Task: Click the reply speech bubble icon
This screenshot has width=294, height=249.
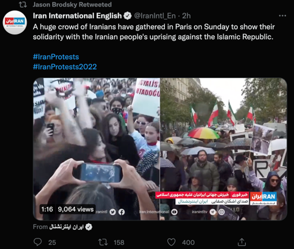Action: click(38, 242)
